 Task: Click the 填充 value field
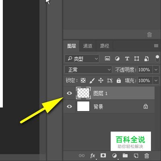tap(145, 80)
